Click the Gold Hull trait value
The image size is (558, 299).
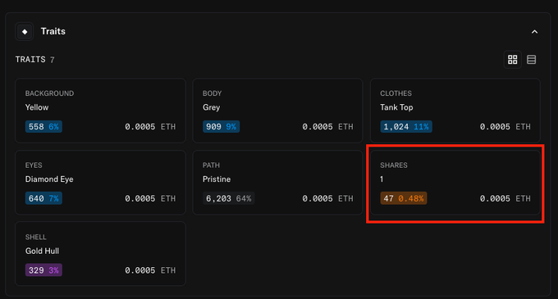(x=42, y=251)
